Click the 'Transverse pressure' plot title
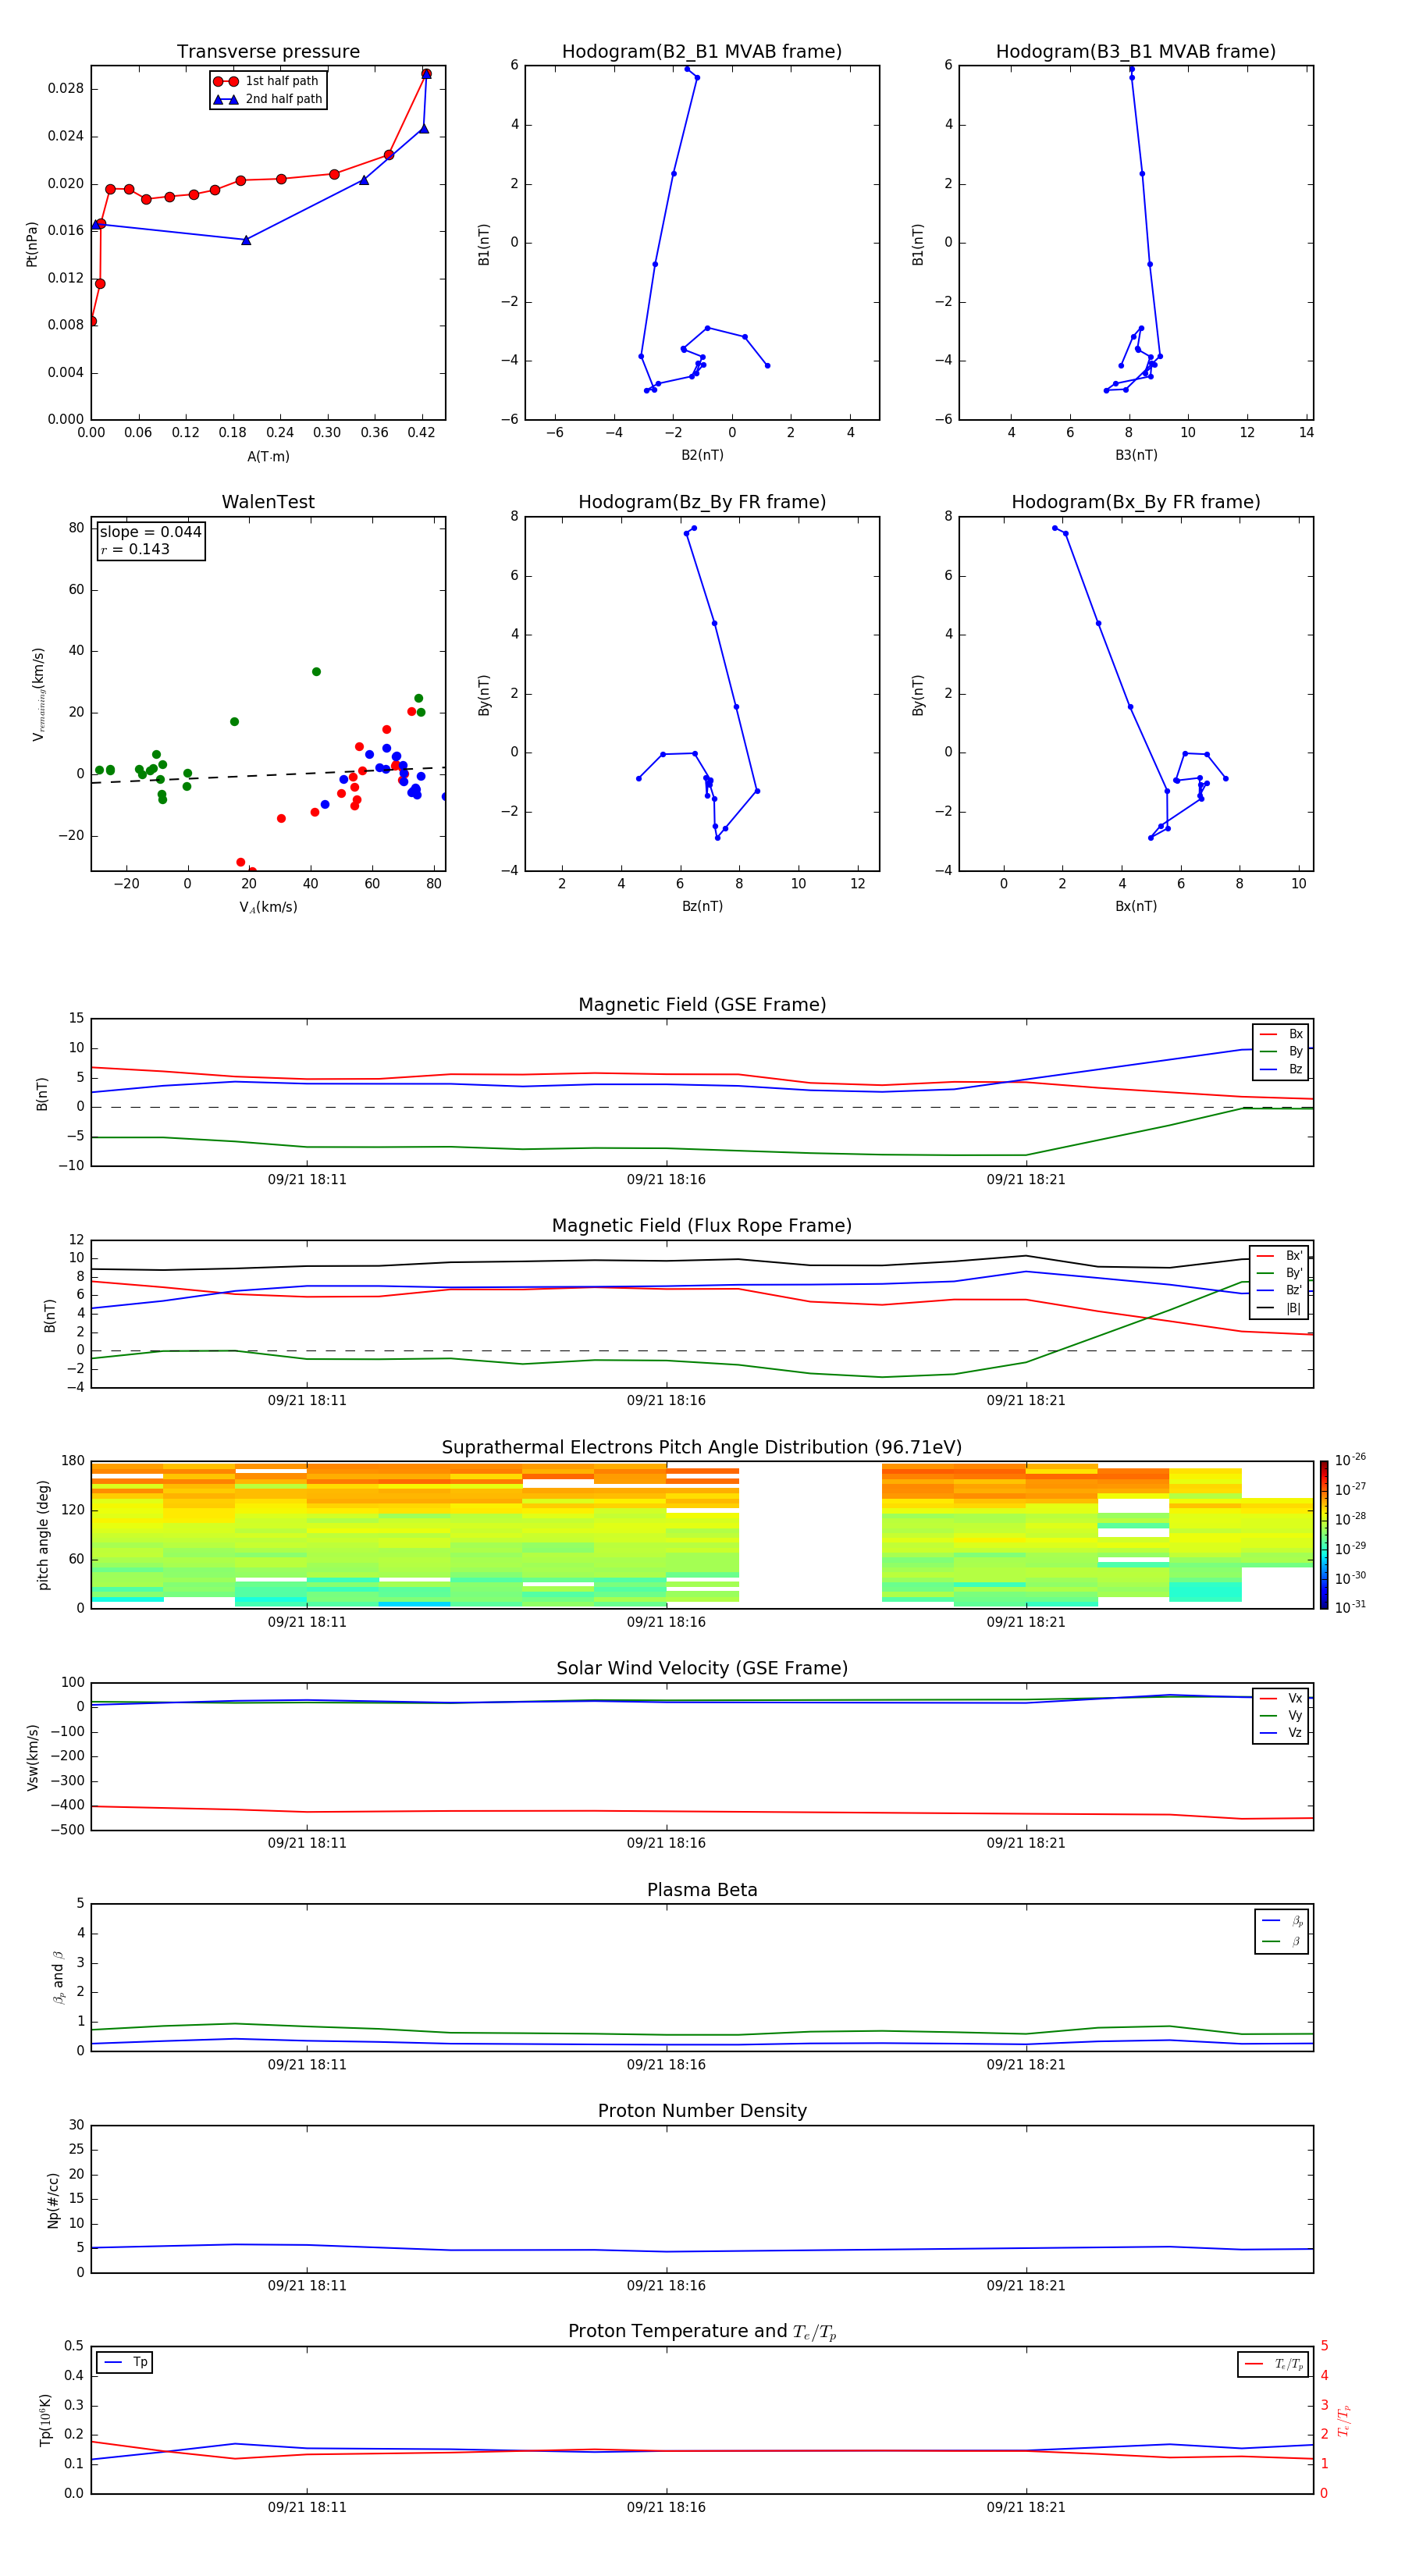 (x=268, y=52)
